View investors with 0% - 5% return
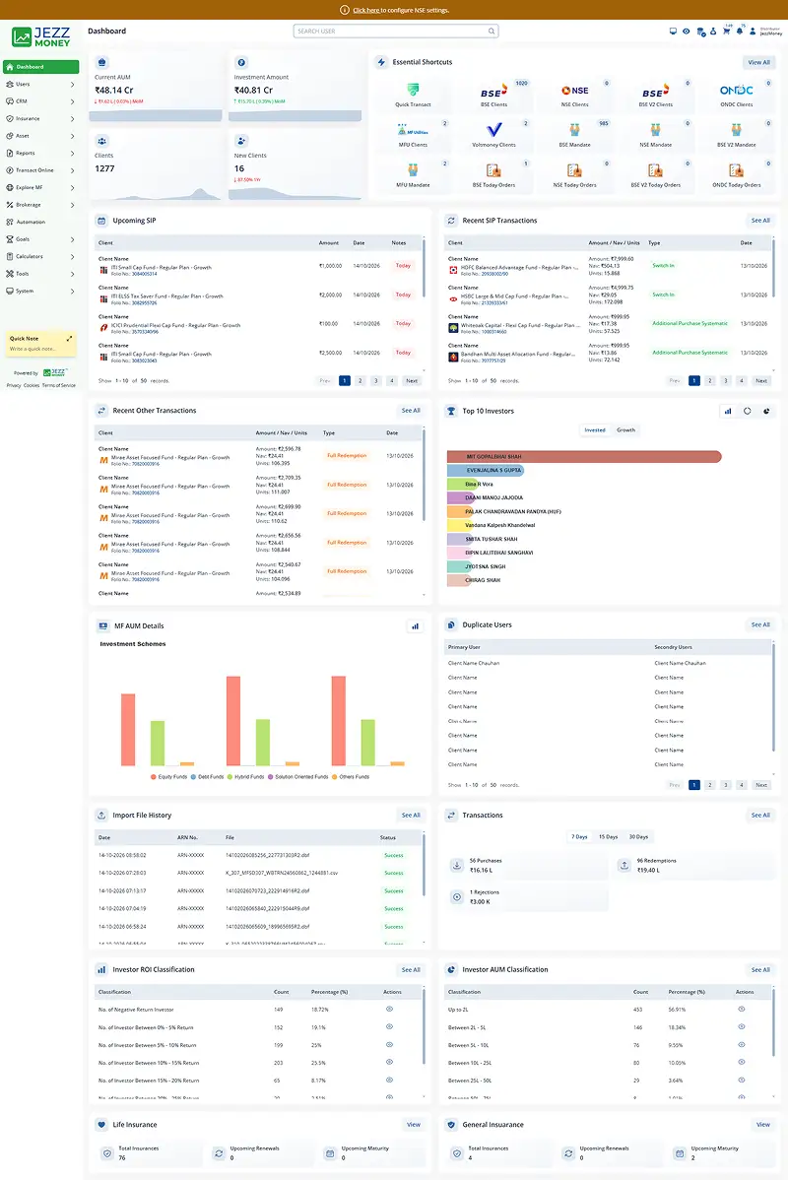Image resolution: width=788 pixels, height=1180 pixels. pos(389,1026)
